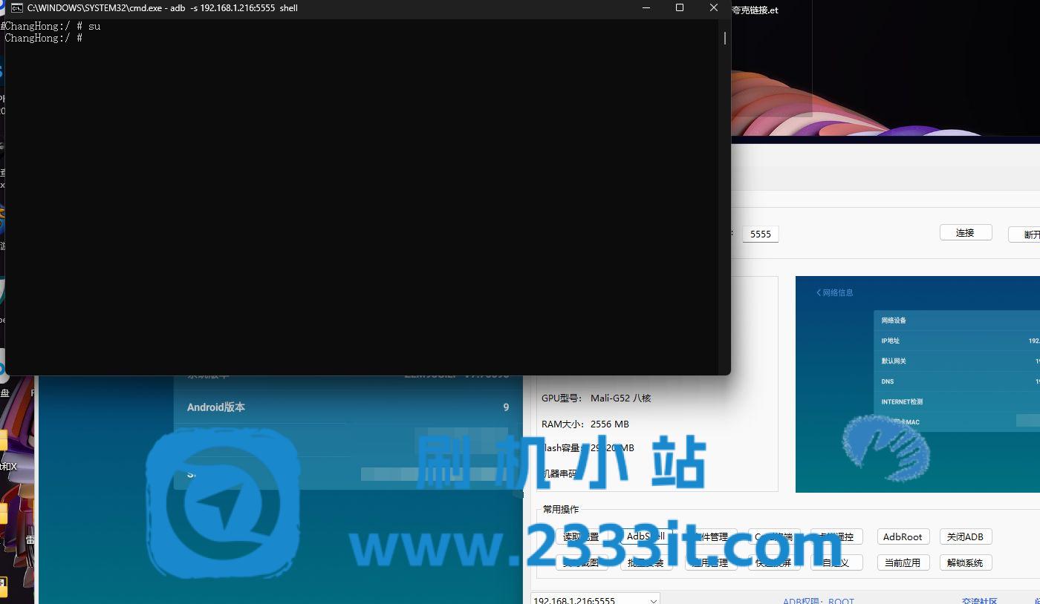
Task: Click the 默认网关 row in the preview
Action: [957, 361]
